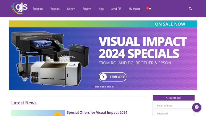The image size is (206, 116).
Task: Select the last carousel slide dot
Action: pyautogui.click(x=113, y=87)
